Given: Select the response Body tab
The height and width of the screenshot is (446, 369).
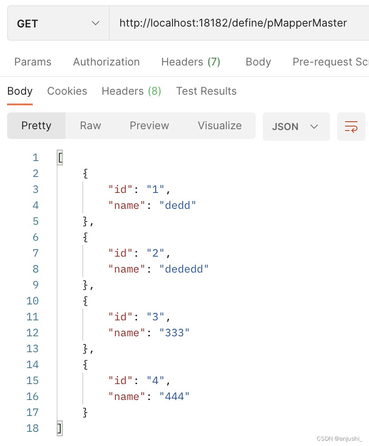Looking at the screenshot, I should click(x=20, y=91).
